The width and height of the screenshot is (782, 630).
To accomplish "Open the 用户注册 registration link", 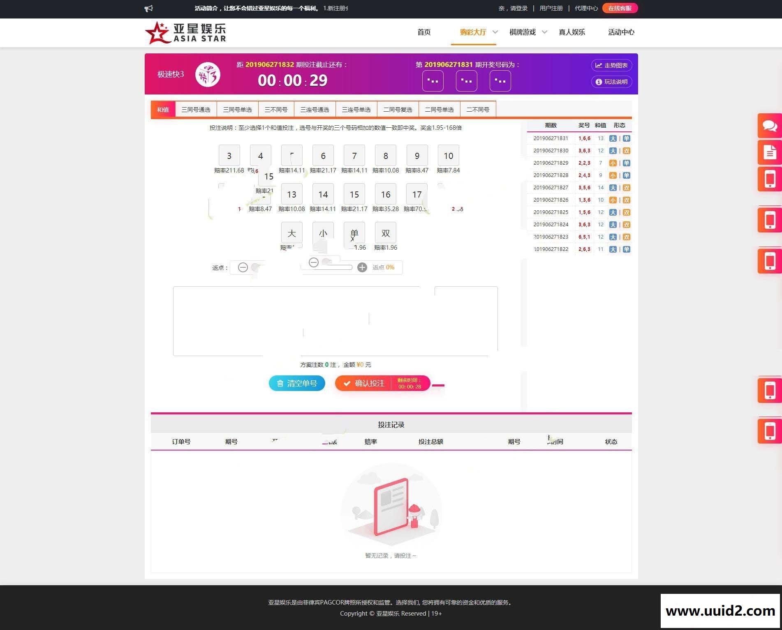I will (x=551, y=8).
